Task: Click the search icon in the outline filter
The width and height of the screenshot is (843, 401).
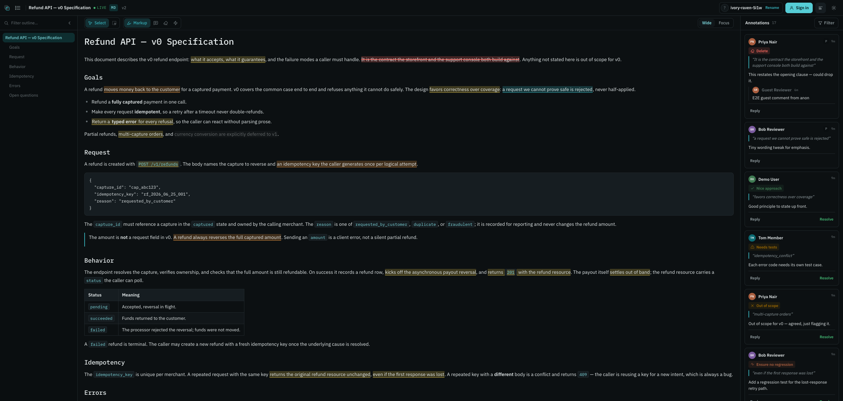Action: click(x=6, y=23)
